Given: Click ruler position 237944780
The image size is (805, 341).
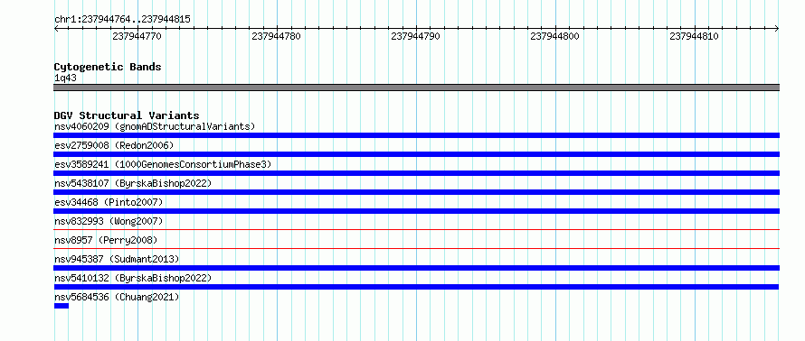Looking at the screenshot, I should (x=276, y=36).
